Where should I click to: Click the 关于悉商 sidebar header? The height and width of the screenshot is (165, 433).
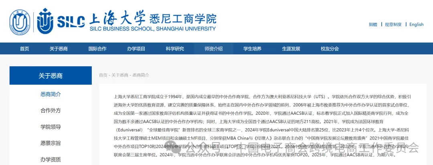[51, 76]
